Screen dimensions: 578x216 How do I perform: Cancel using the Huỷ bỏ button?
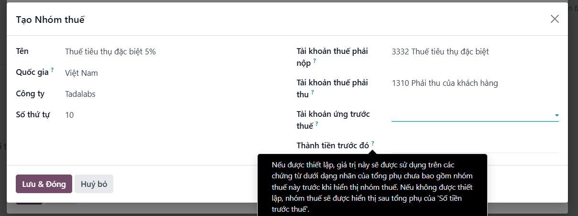[94, 184]
